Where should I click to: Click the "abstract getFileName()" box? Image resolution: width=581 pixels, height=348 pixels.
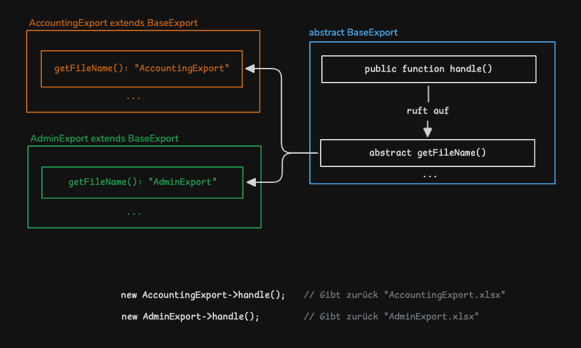427,153
